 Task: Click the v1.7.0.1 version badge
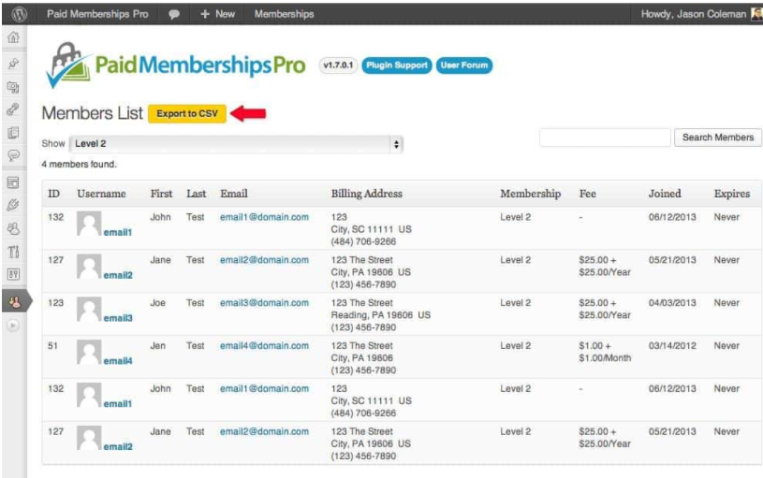click(x=338, y=65)
